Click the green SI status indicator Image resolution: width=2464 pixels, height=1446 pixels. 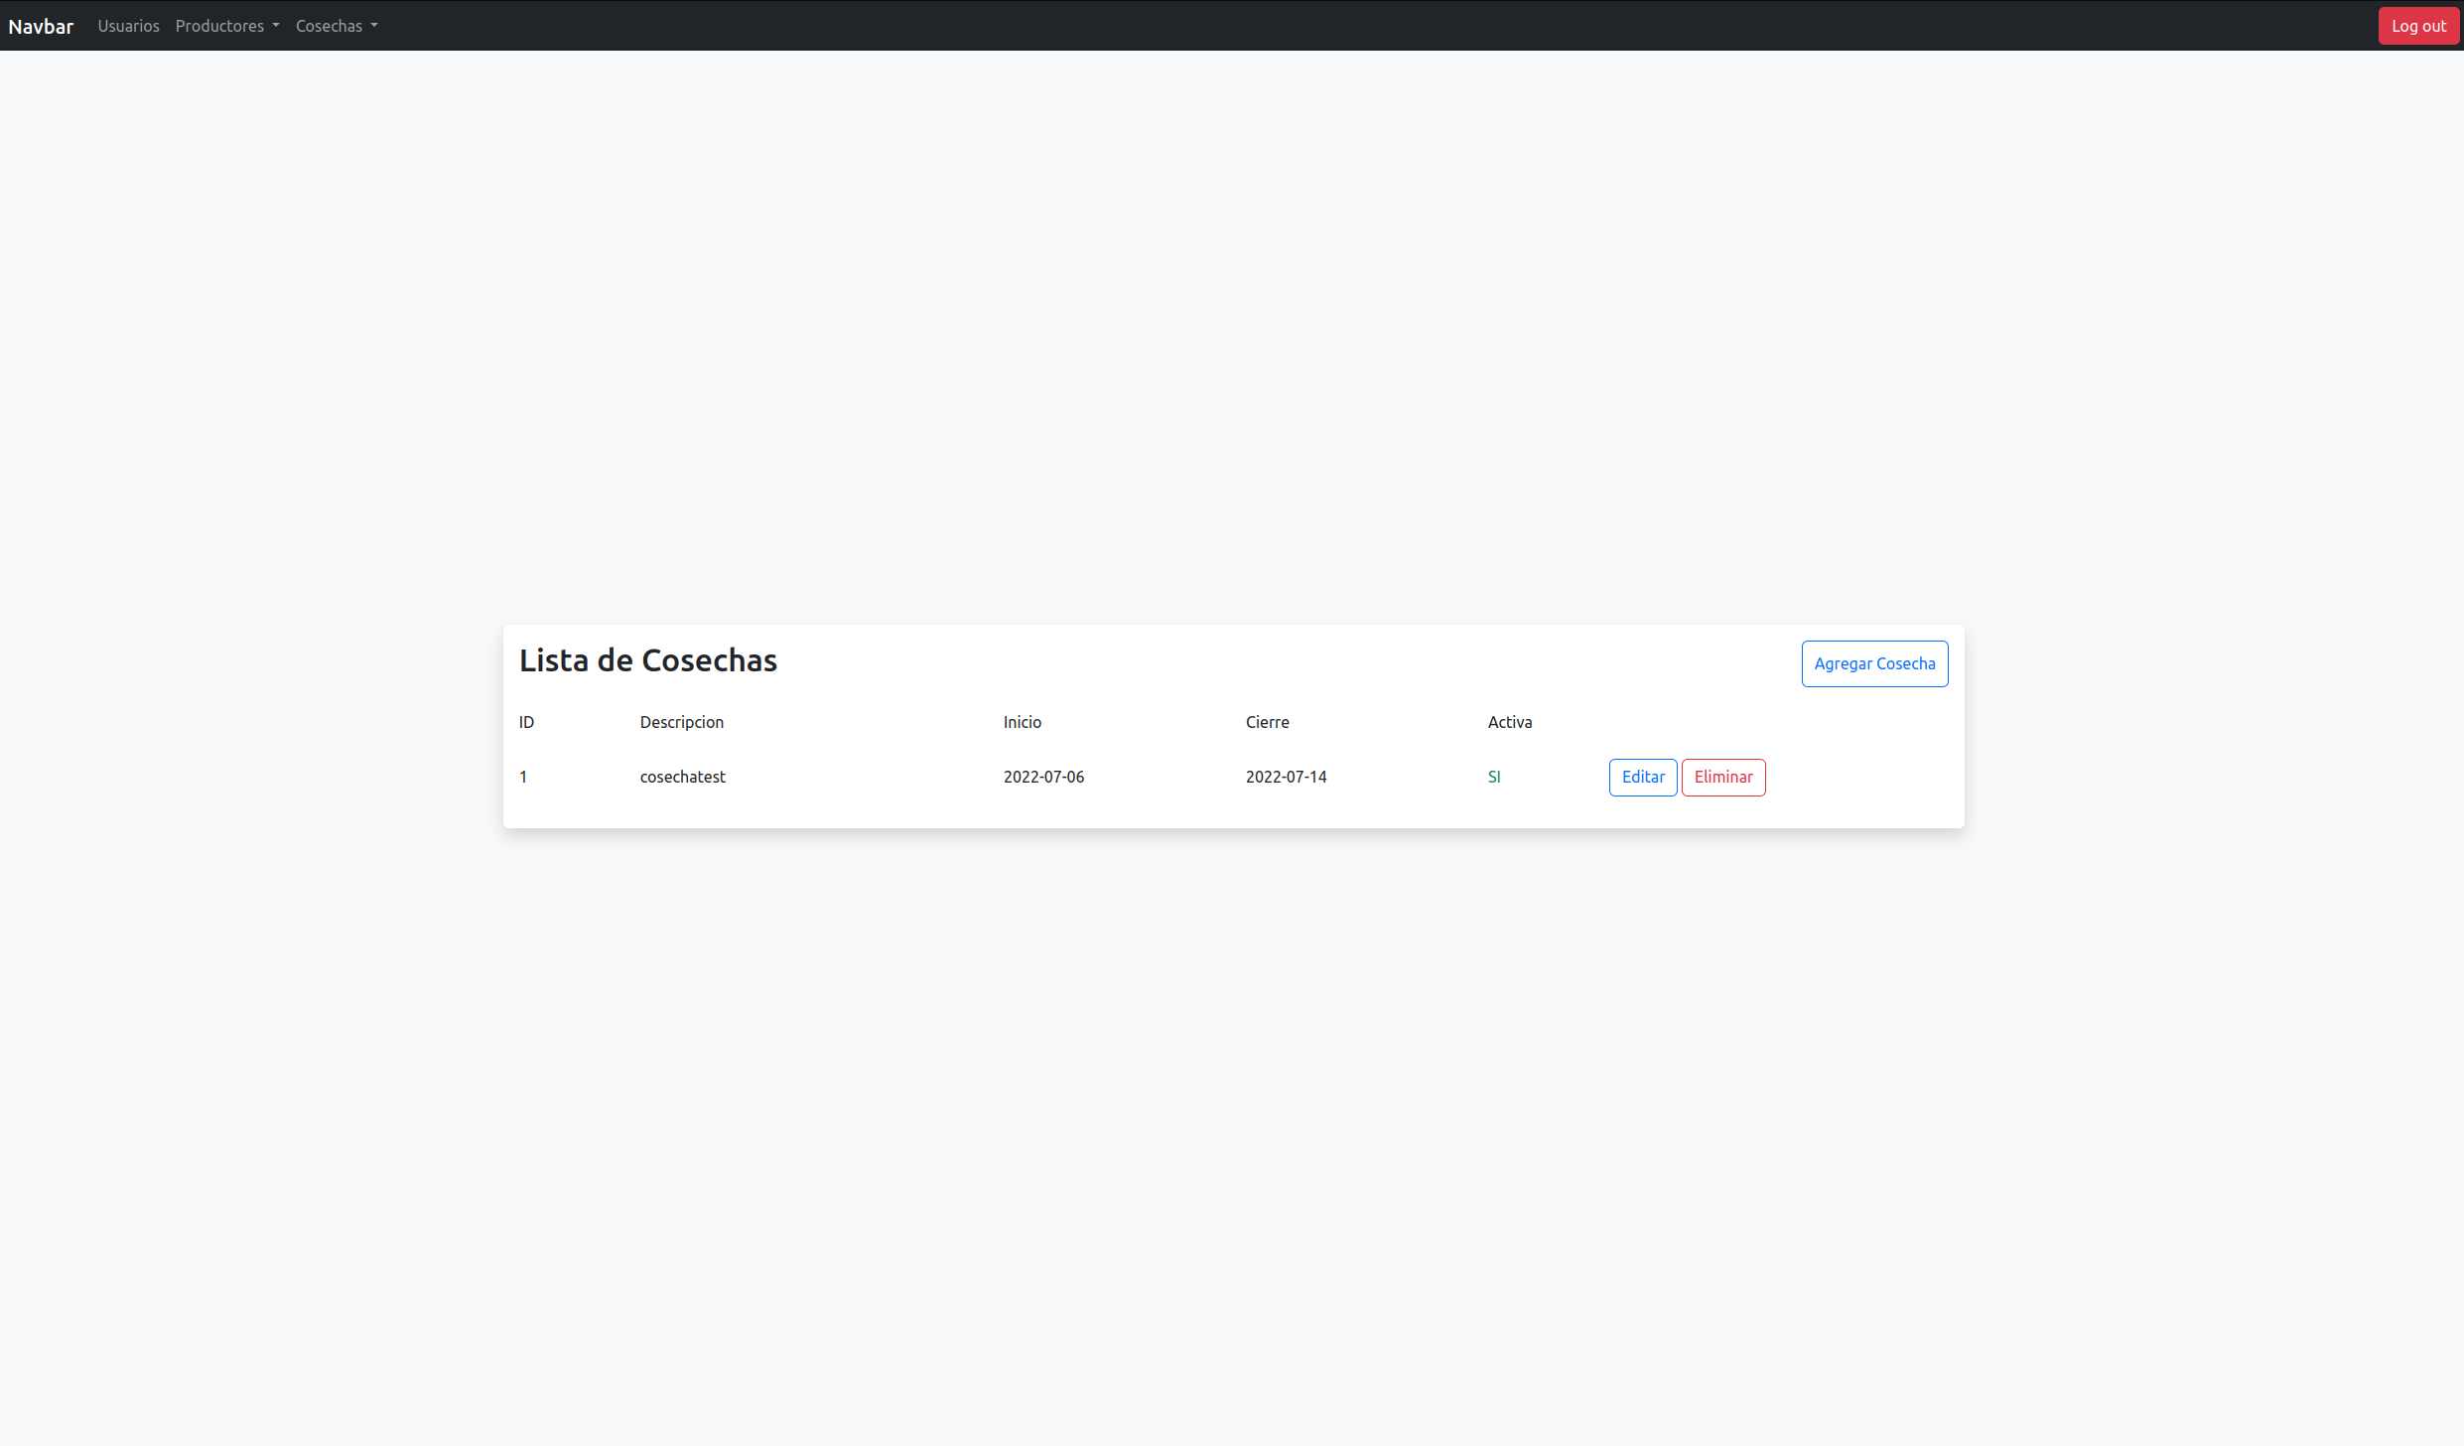[1494, 777]
